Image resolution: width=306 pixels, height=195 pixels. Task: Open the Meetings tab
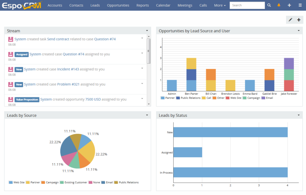pos(185,5)
